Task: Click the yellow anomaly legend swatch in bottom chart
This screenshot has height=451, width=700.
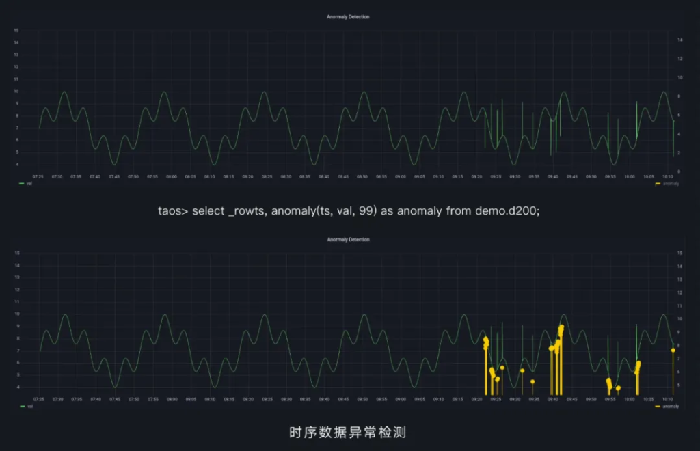Action: [658, 406]
